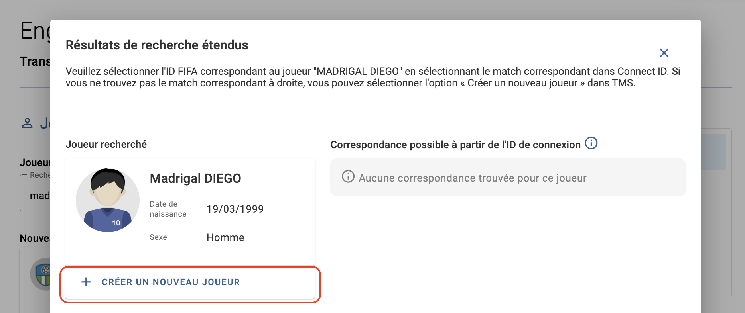Click the Date de naissance label
This screenshot has height=313, width=745.
click(168, 209)
